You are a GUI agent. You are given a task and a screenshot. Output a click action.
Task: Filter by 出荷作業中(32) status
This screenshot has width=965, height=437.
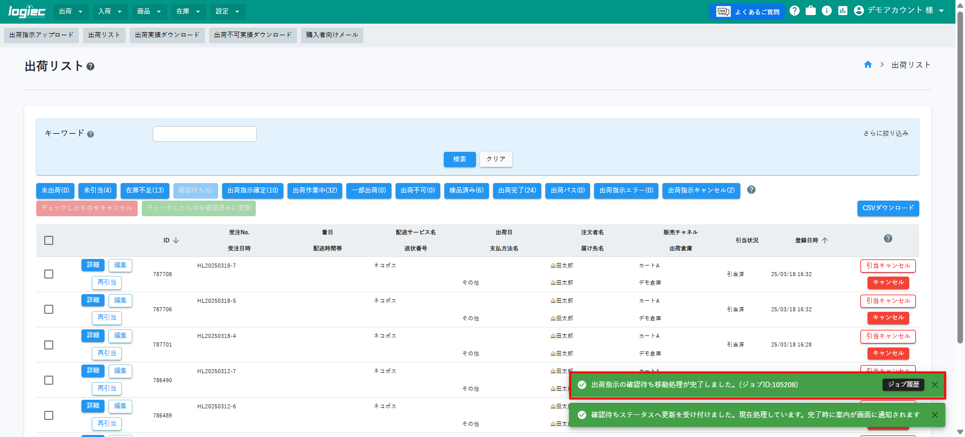315,191
